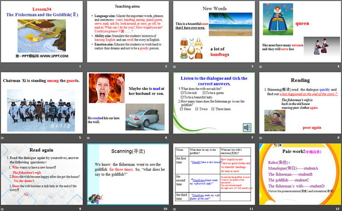The height and width of the screenshot is (211, 342).
Task: Tick the 'To be rich' checkbox
Action: tap(182, 93)
